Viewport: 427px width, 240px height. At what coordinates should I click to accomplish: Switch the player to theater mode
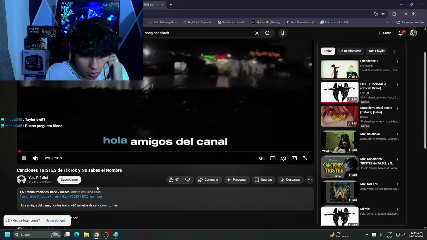(294, 158)
